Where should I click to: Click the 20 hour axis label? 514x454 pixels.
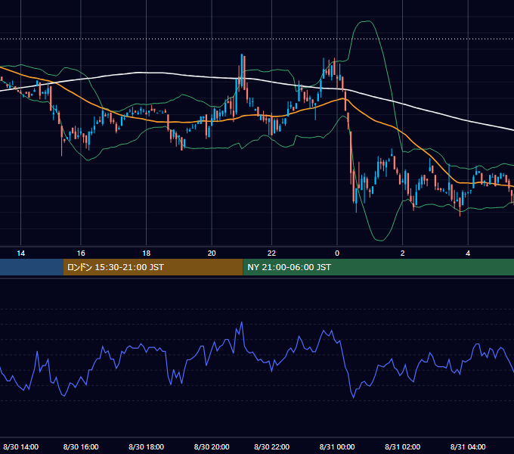coord(212,253)
